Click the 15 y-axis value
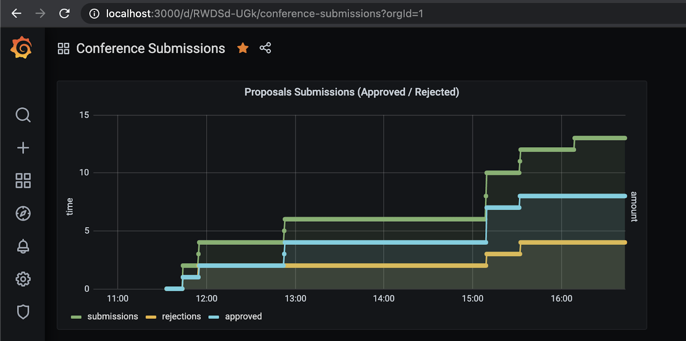 tap(84, 115)
